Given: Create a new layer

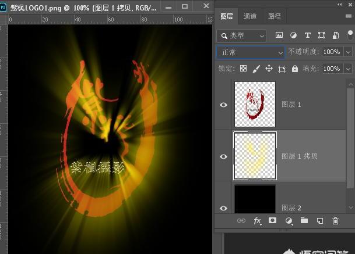Looking at the screenshot, I should (x=319, y=221).
